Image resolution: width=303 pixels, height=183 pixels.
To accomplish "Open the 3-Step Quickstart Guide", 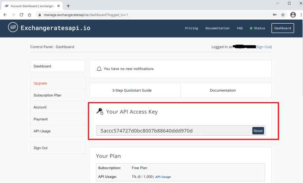I will point(135,90).
